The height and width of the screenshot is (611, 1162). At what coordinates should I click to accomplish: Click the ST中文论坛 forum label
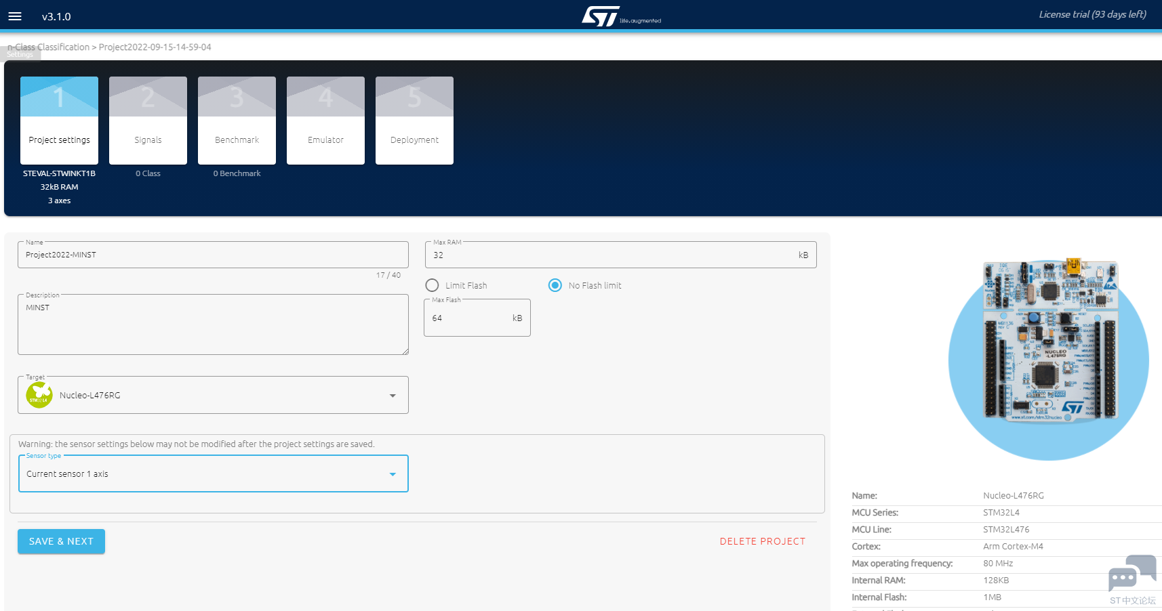pos(1132,601)
